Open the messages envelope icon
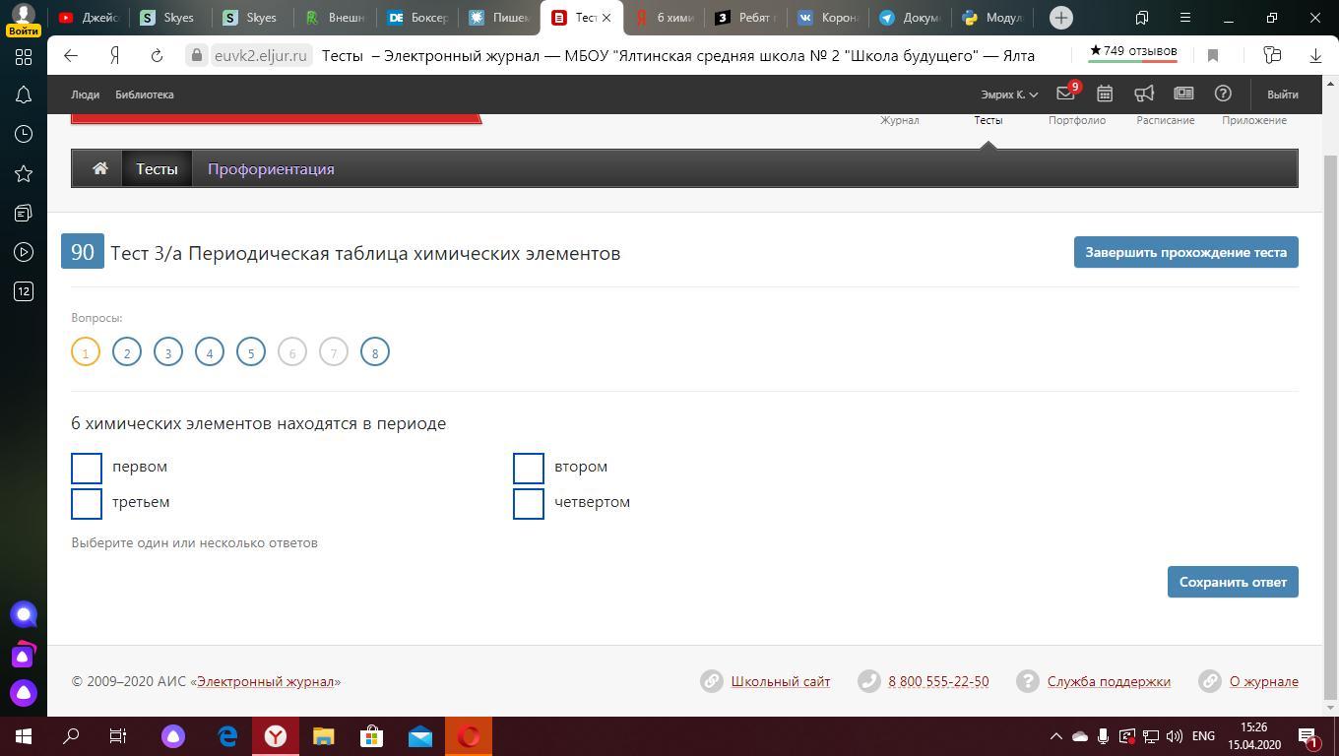Image resolution: width=1339 pixels, height=756 pixels. pyautogui.click(x=1065, y=94)
